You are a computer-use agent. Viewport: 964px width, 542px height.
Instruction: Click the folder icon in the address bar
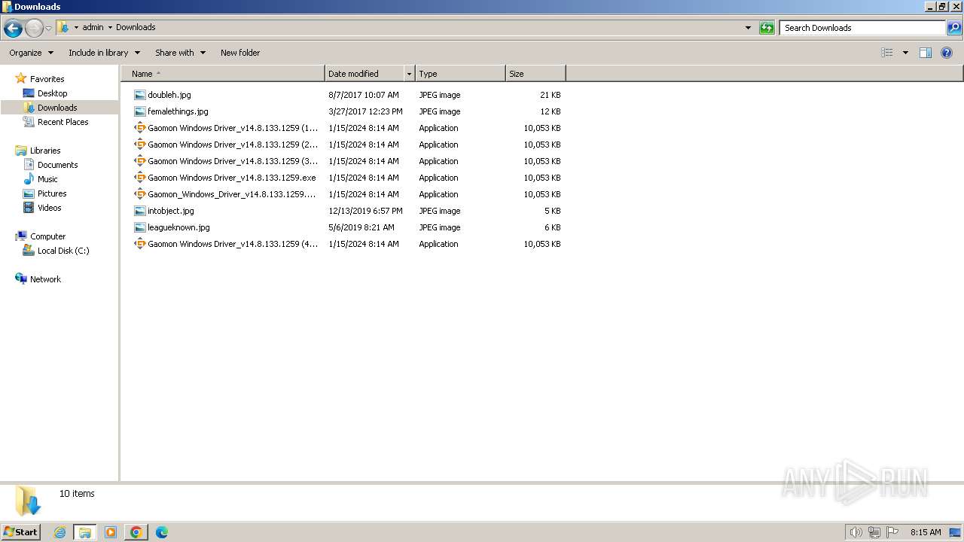pyautogui.click(x=63, y=27)
